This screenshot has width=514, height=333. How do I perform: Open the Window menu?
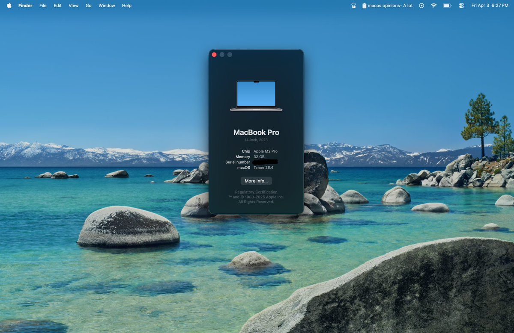click(107, 6)
